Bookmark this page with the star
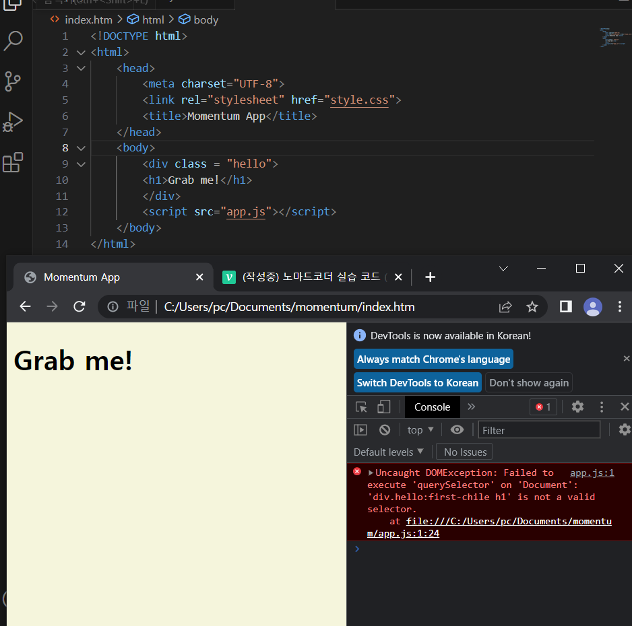632x626 pixels. coord(532,307)
